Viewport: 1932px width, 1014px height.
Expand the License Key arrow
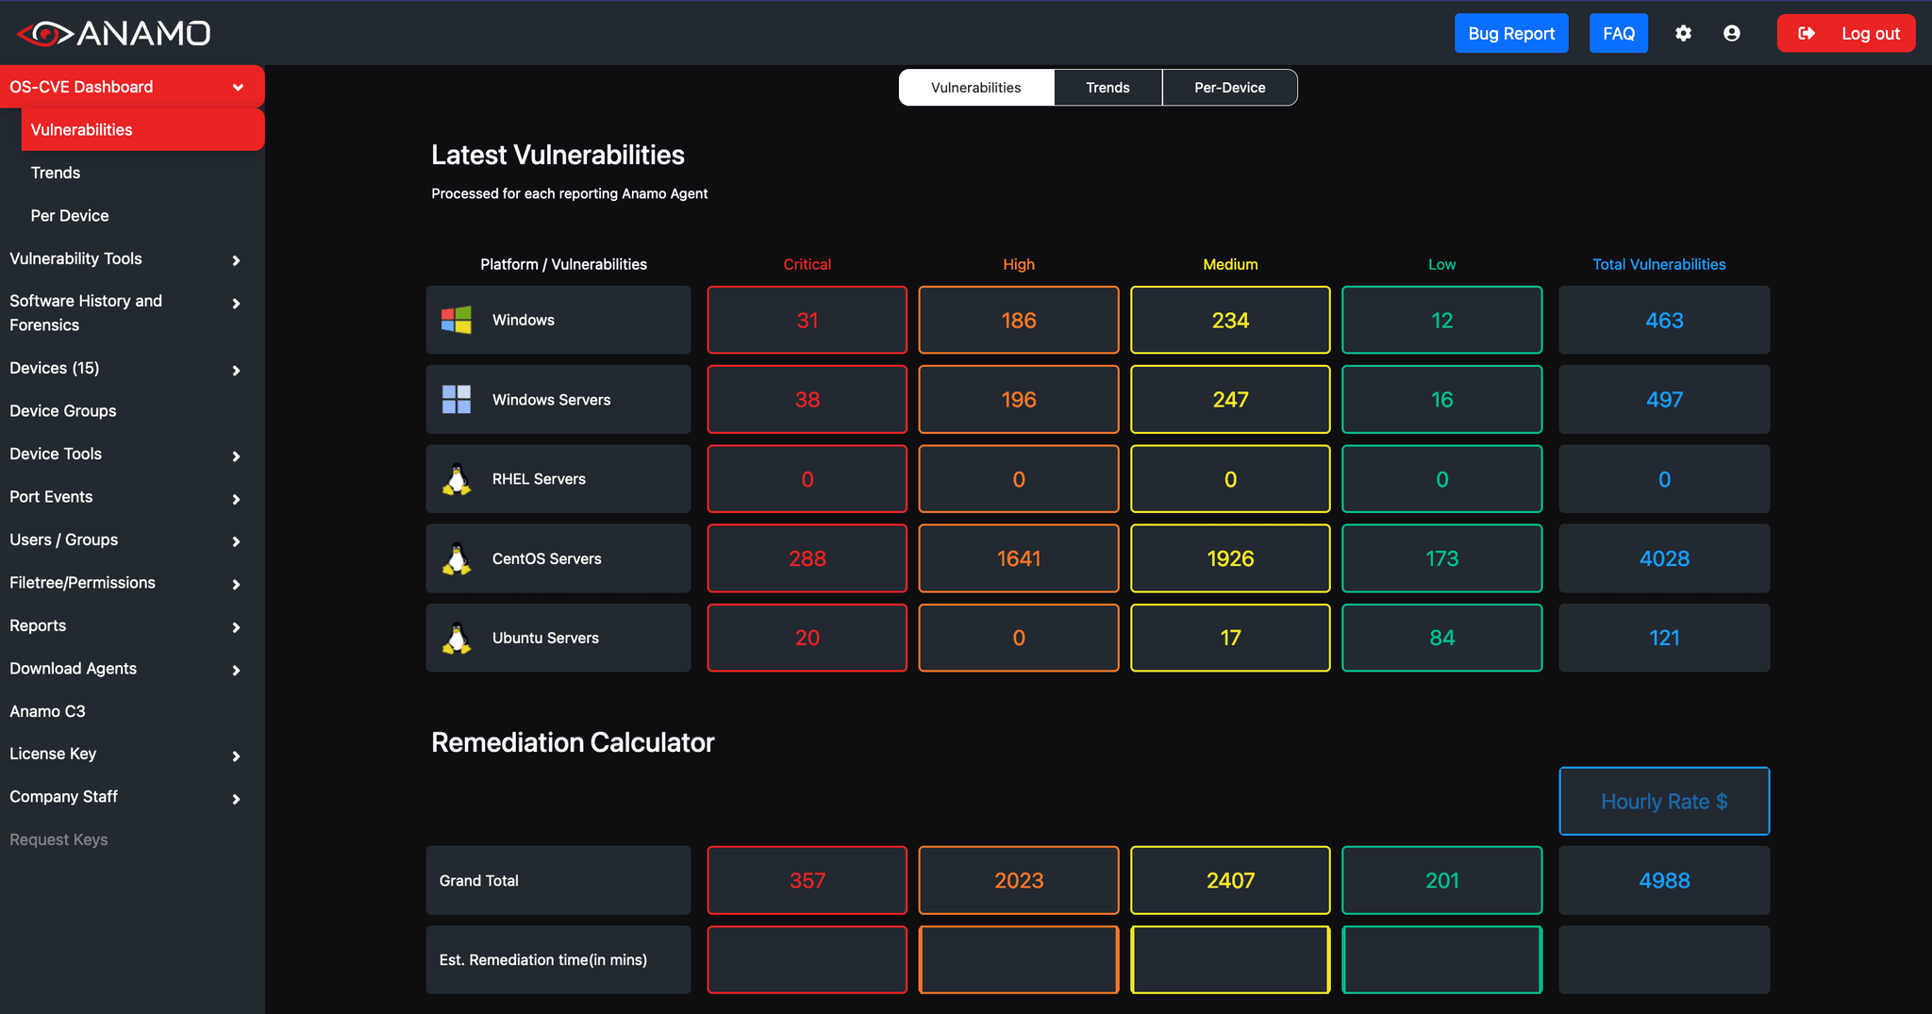pyautogui.click(x=236, y=756)
